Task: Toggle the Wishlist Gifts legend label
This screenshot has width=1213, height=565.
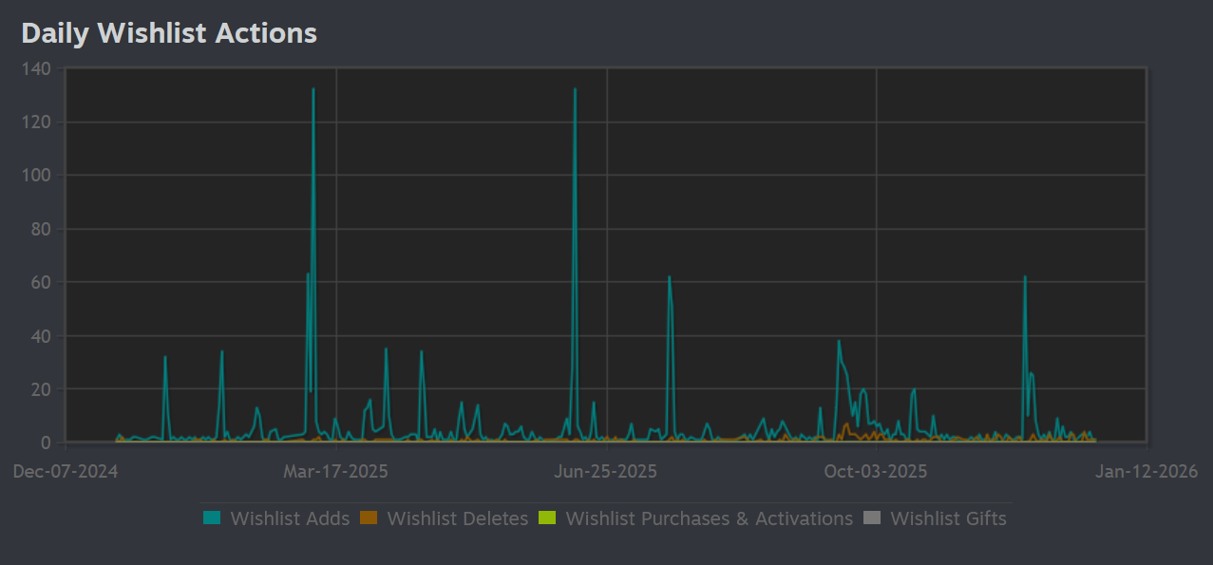Action: (948, 518)
